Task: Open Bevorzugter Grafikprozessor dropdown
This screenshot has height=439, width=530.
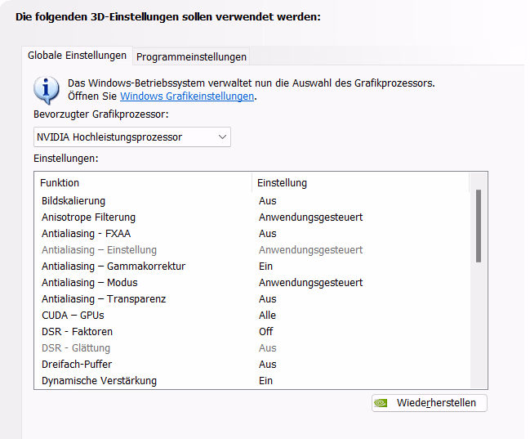Action: pyautogui.click(x=132, y=137)
